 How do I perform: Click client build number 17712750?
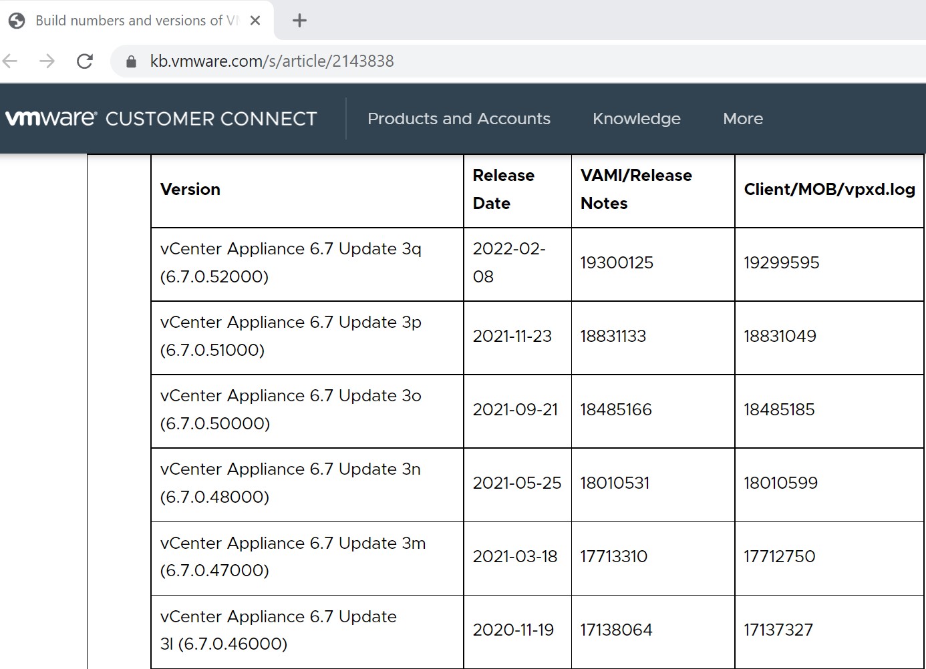(x=780, y=557)
